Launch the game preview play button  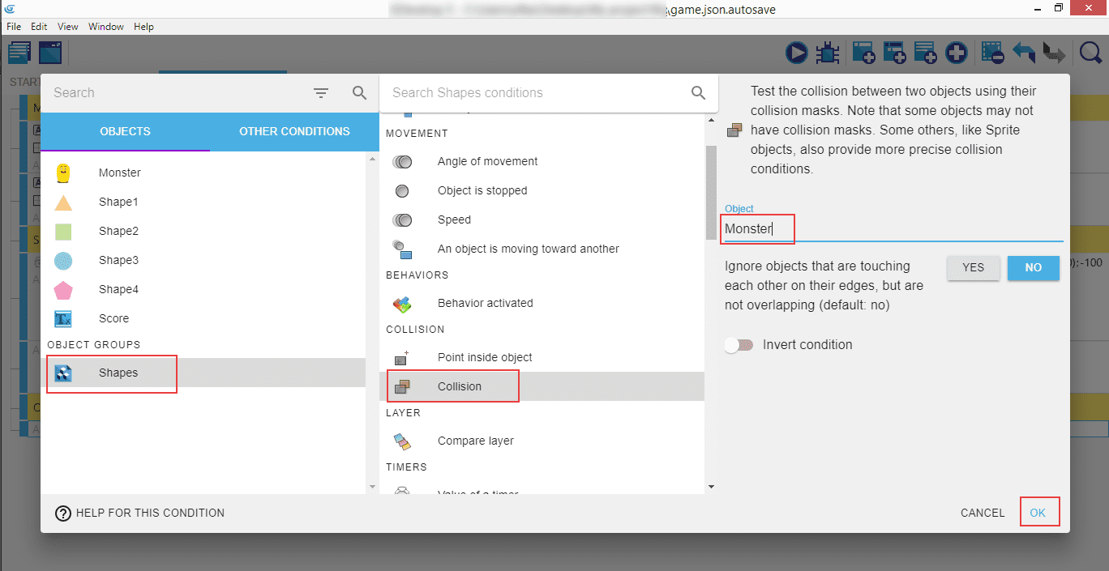click(x=796, y=53)
